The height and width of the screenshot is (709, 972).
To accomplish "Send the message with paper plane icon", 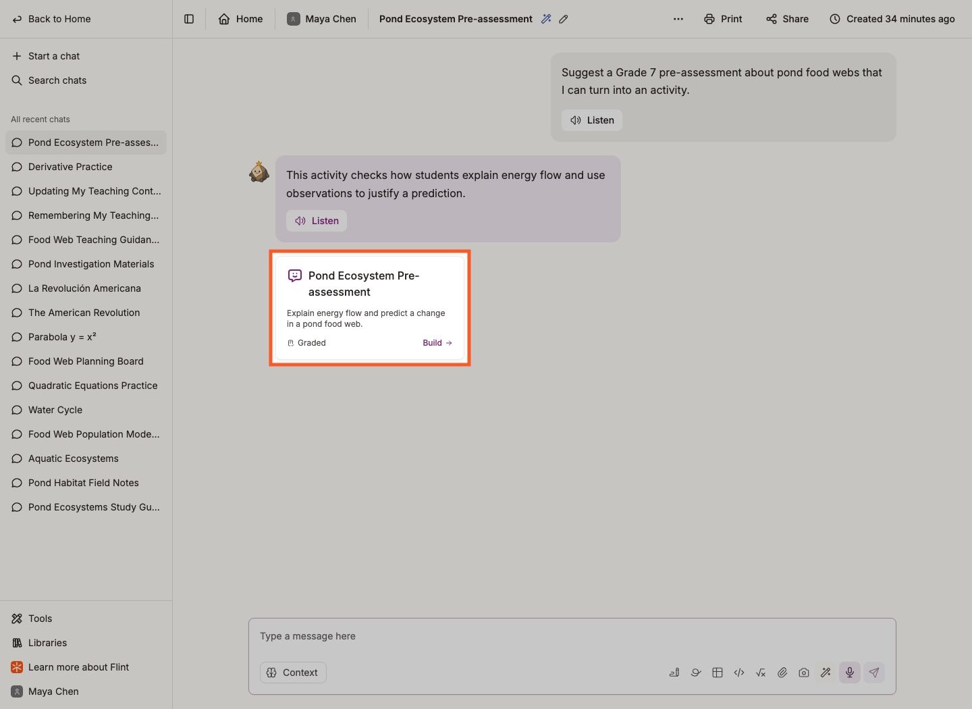I will (874, 673).
